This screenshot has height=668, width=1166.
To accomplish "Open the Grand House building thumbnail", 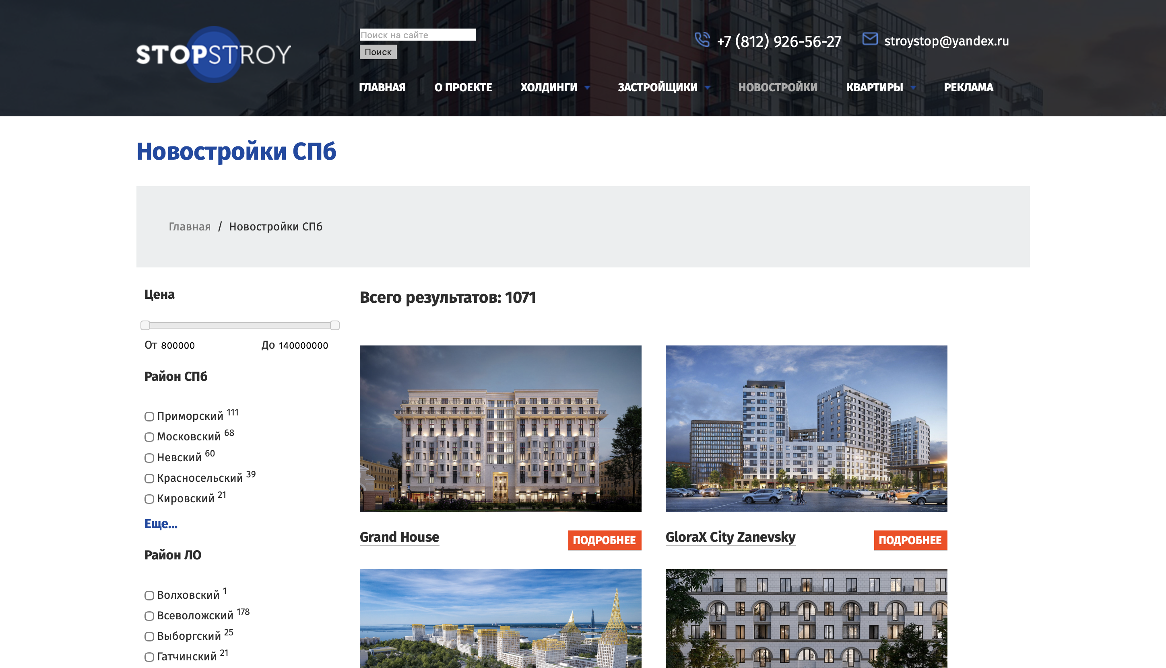I will point(500,429).
